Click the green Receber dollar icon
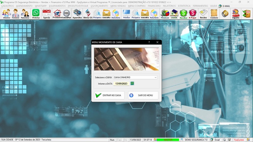This screenshot has width=253, height=142. [183, 14]
